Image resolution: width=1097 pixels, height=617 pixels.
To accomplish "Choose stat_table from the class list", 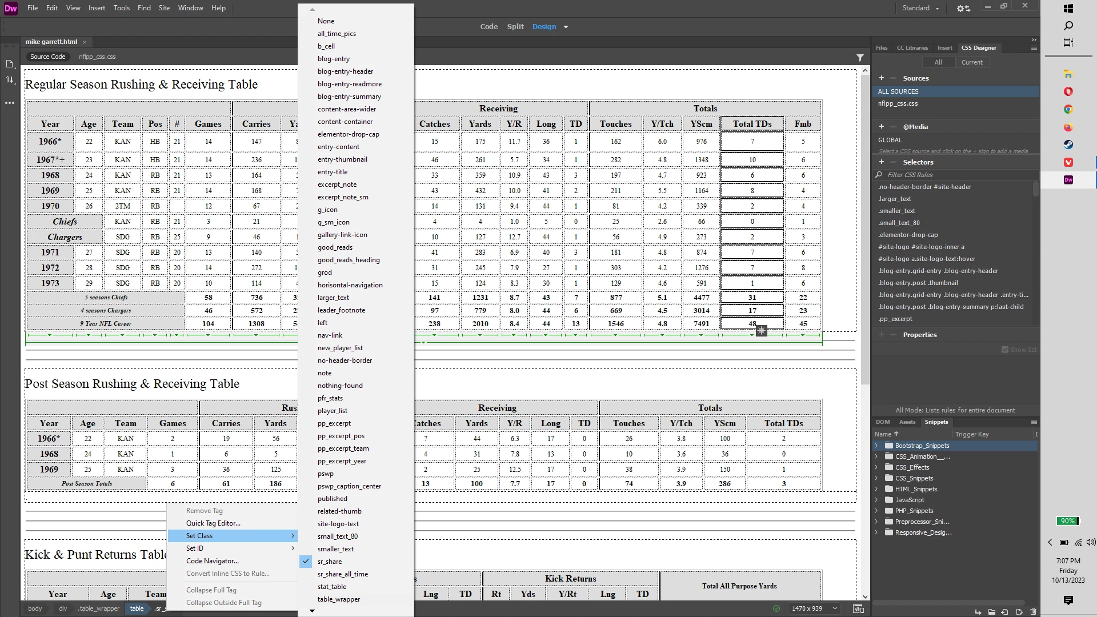I will pyautogui.click(x=332, y=587).
